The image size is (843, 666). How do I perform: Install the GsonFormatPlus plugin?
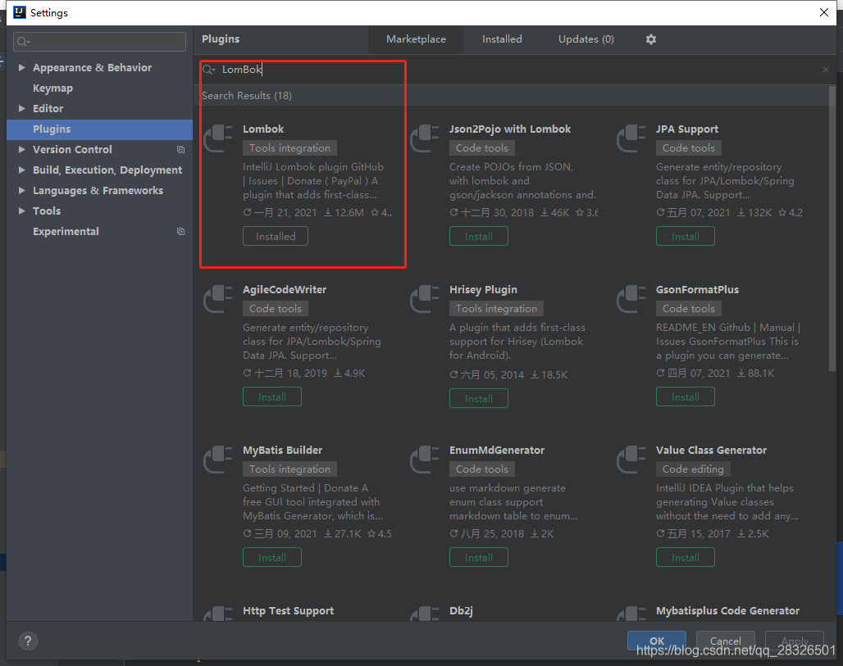coord(685,397)
